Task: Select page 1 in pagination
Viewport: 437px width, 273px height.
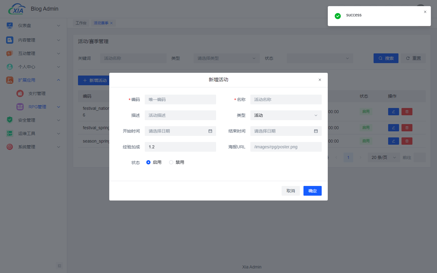Action: [348, 157]
